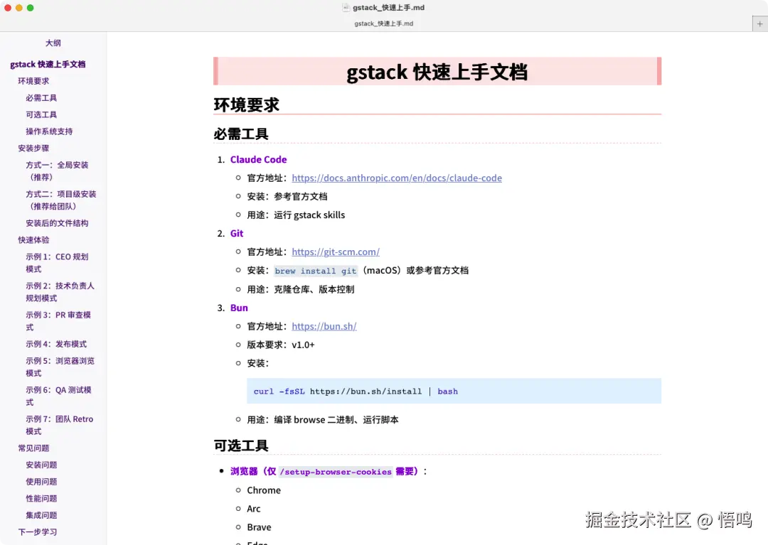Navigate to 环境要求 via the outline
Image resolution: width=768 pixels, height=545 pixels.
[33, 80]
